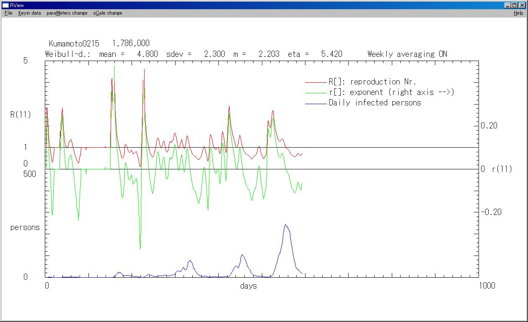
Task: Click the mean value '4.800'
Action: pyautogui.click(x=148, y=54)
